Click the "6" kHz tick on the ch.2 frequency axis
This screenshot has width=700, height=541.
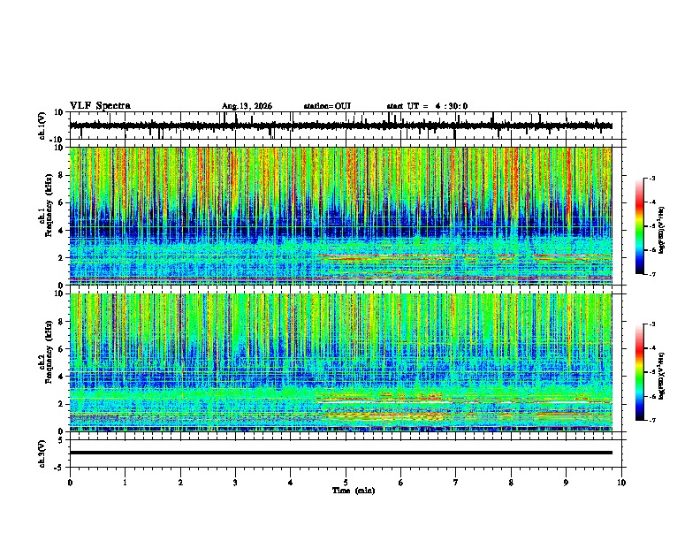click(x=61, y=349)
